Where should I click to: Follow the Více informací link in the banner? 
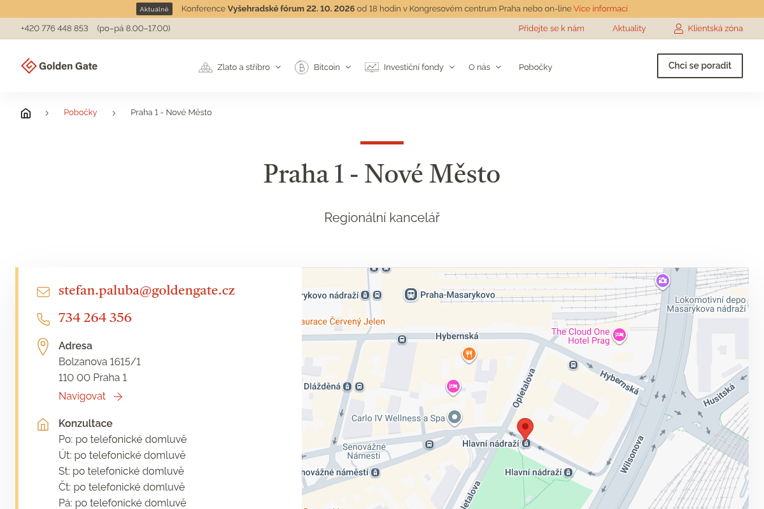pyautogui.click(x=600, y=9)
